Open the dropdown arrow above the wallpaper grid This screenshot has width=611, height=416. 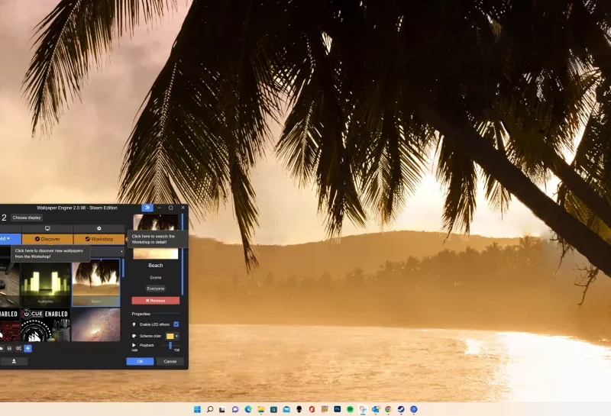pos(121,251)
